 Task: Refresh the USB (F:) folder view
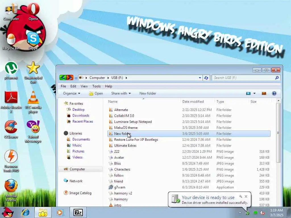pos(206,78)
